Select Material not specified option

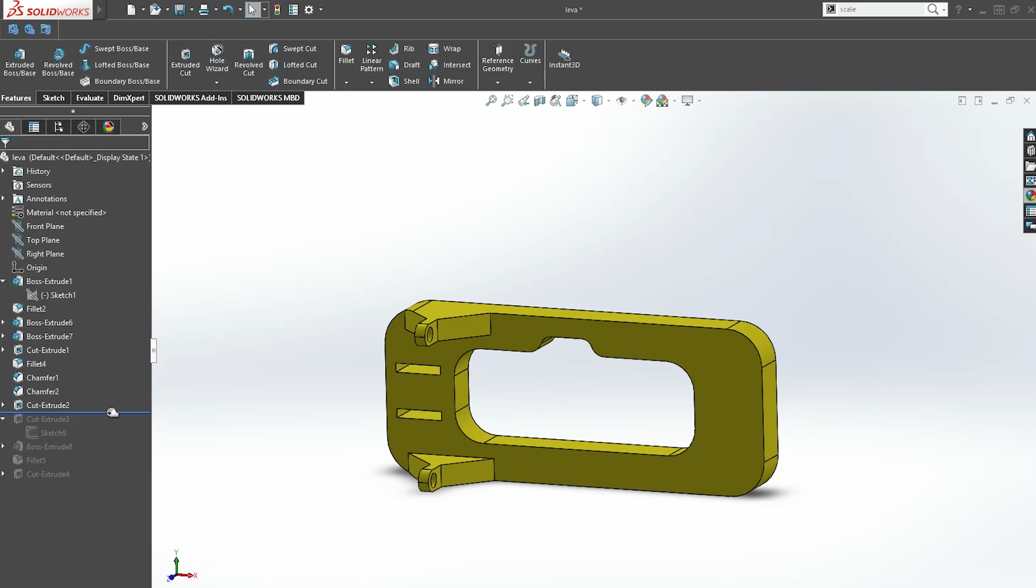click(67, 212)
